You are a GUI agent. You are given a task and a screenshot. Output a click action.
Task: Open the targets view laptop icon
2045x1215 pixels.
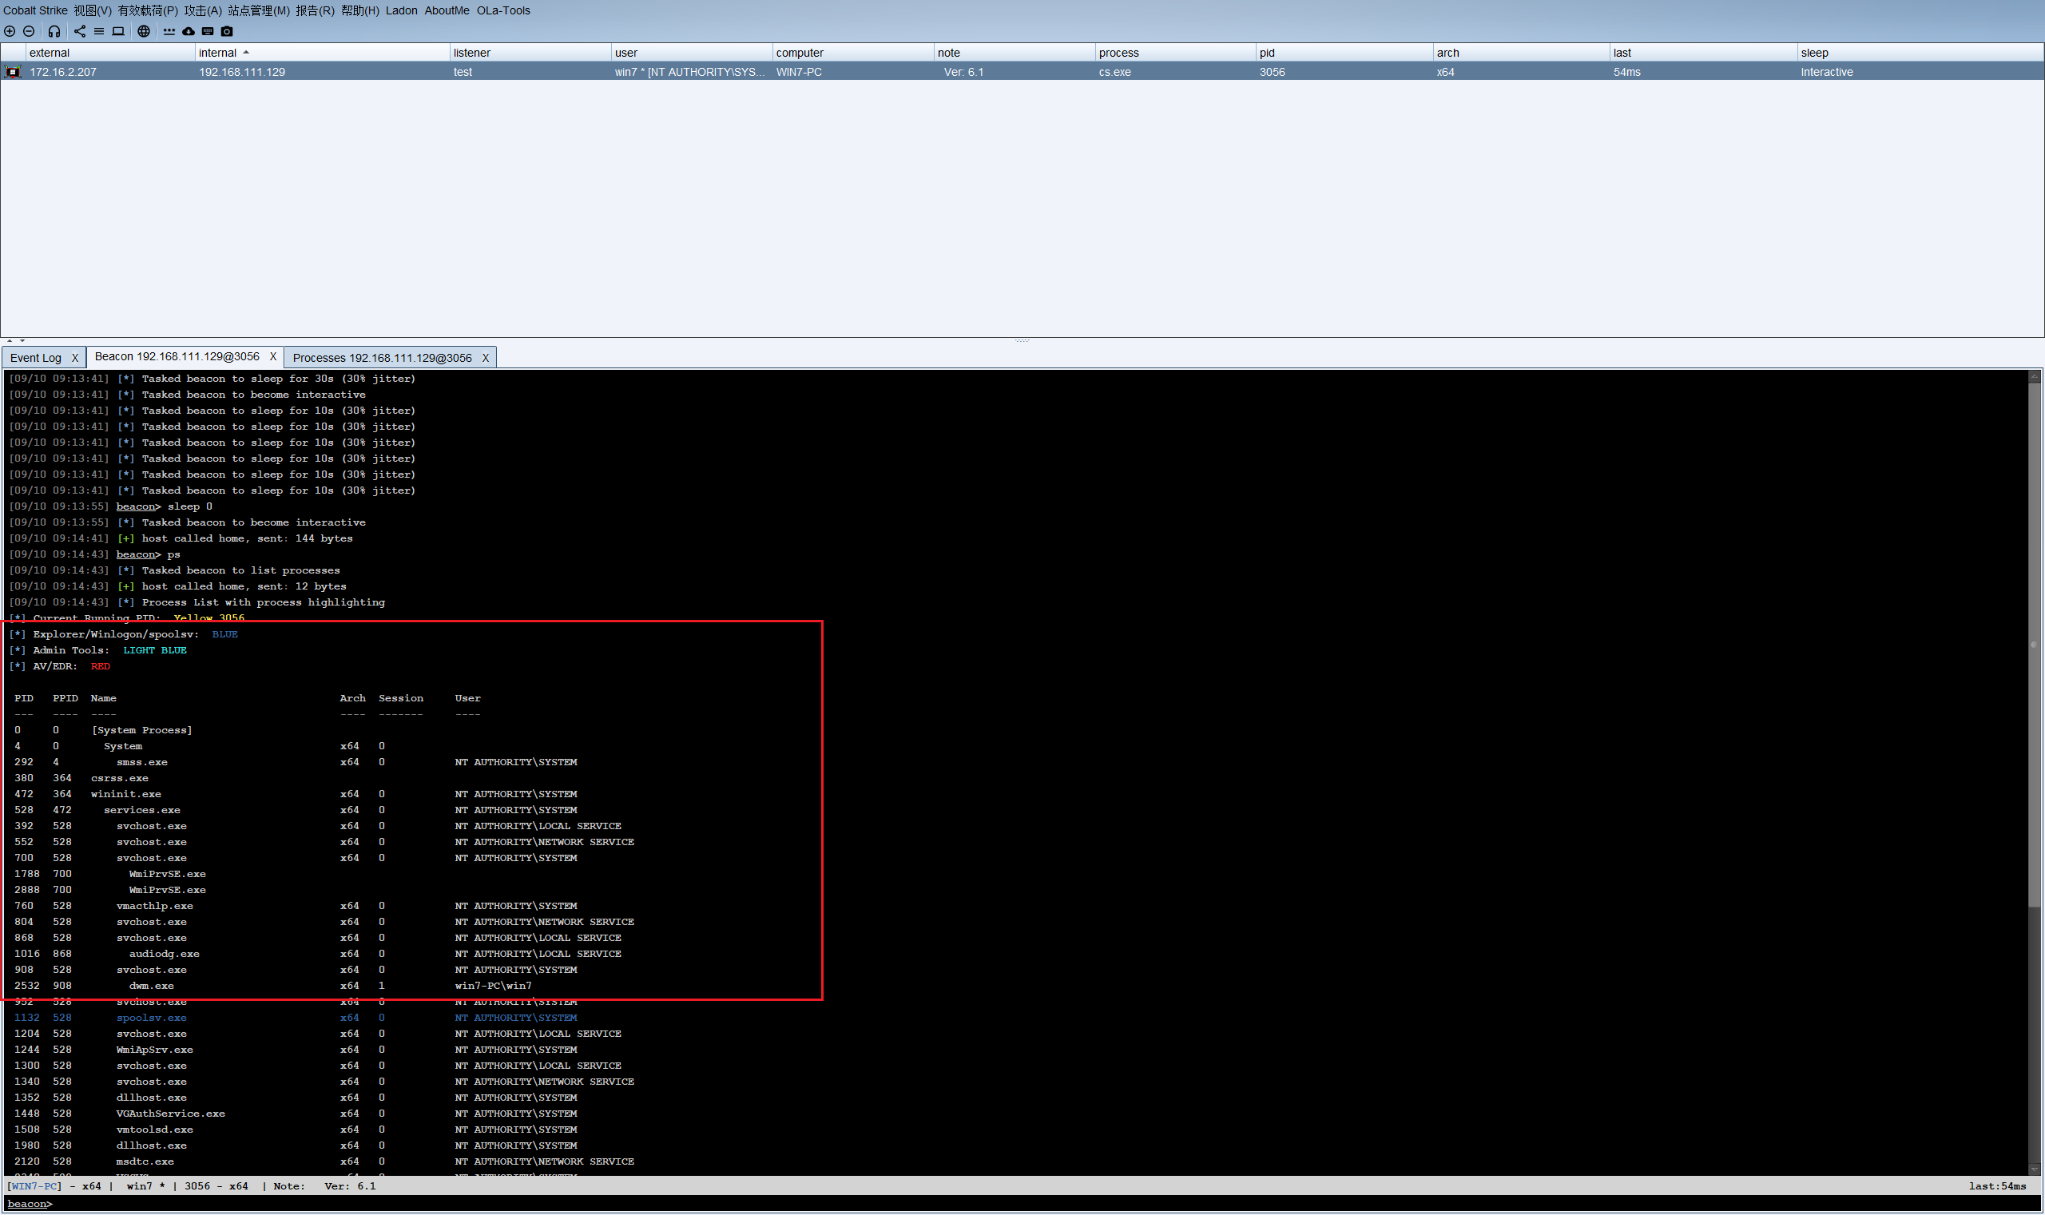click(118, 31)
